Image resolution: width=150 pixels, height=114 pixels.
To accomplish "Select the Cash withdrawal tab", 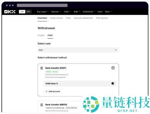I will pyautogui.click(x=50, y=35).
